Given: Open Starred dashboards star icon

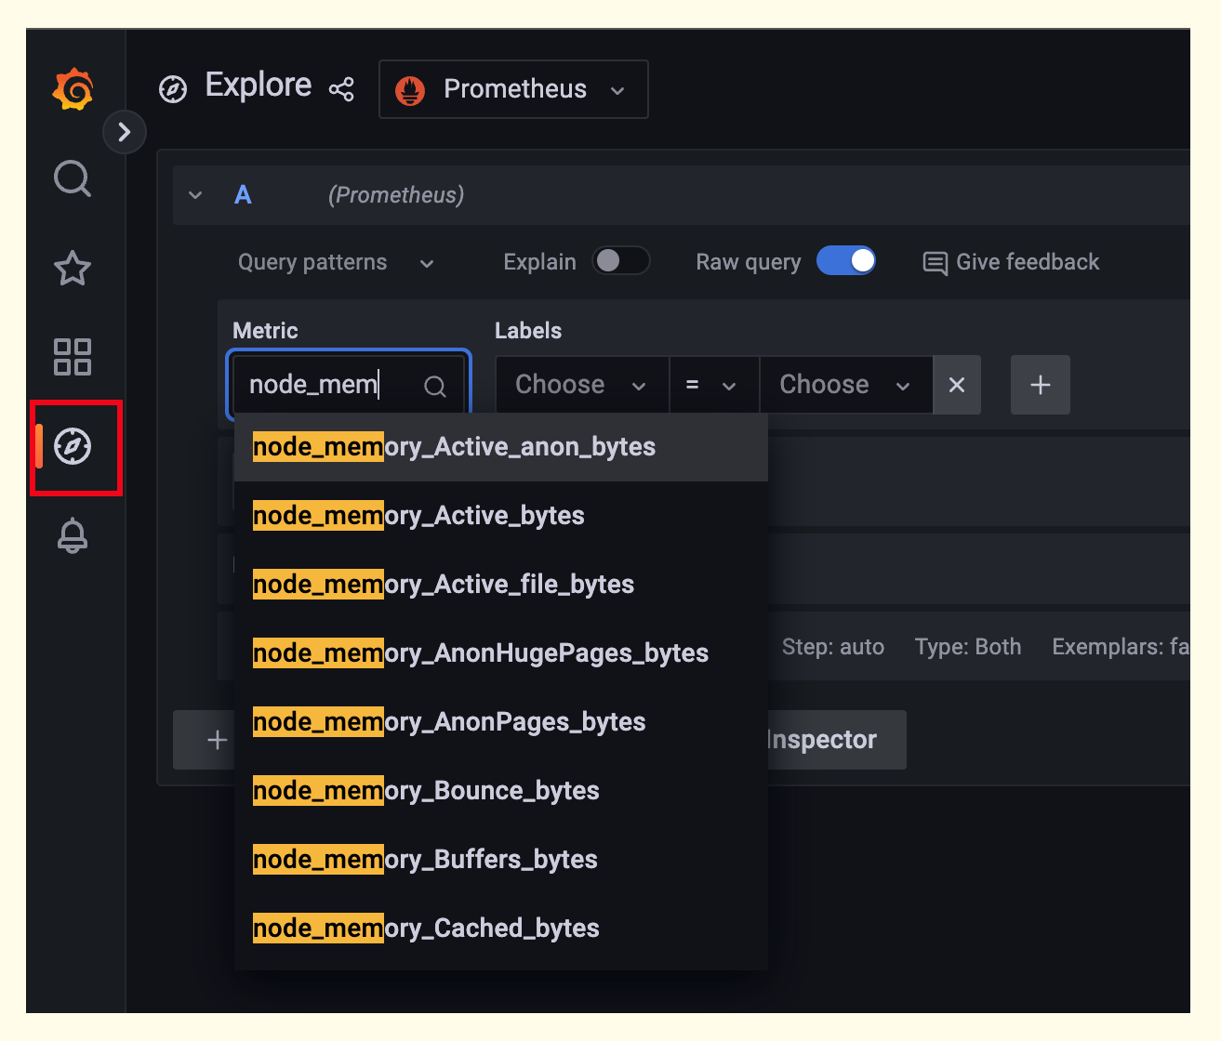Looking at the screenshot, I should pos(73,269).
